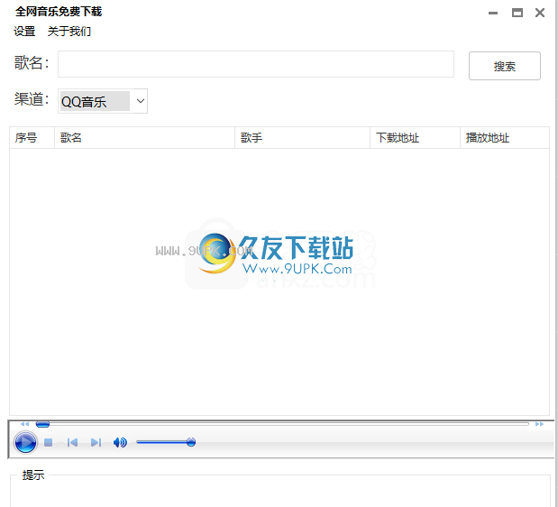Mute the sound with speaker icon
The width and height of the screenshot is (558, 507).
click(x=120, y=443)
